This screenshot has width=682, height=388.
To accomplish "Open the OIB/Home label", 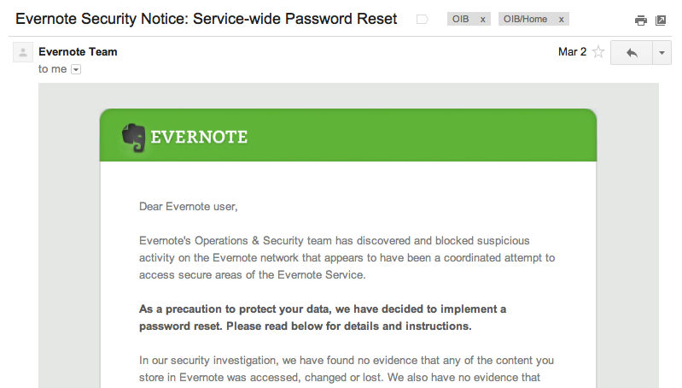I will point(526,19).
